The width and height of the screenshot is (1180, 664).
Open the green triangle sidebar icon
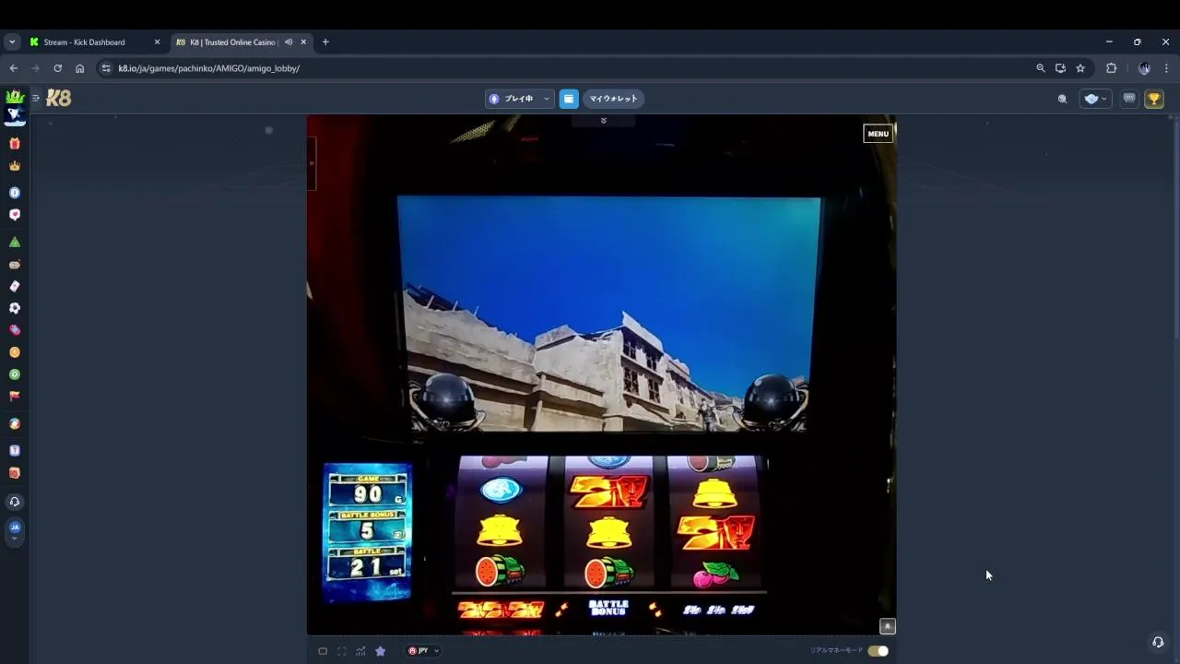14,242
